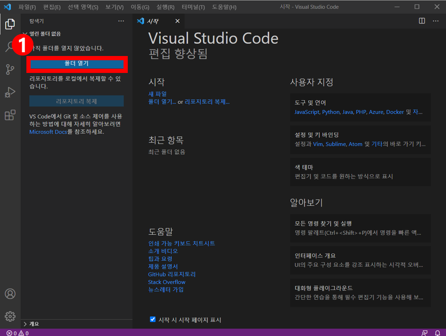446x336 pixels.
Task: Click the 리포지토리 복제 button in sidebar
Action: (x=76, y=101)
